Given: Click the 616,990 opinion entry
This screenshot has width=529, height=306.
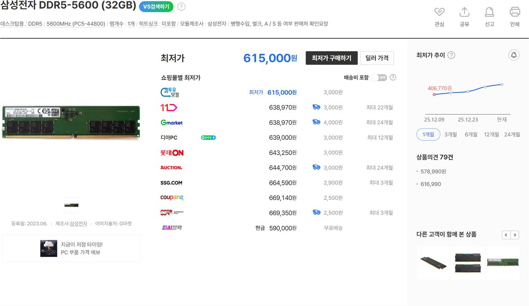Looking at the screenshot, I should click(431, 184).
